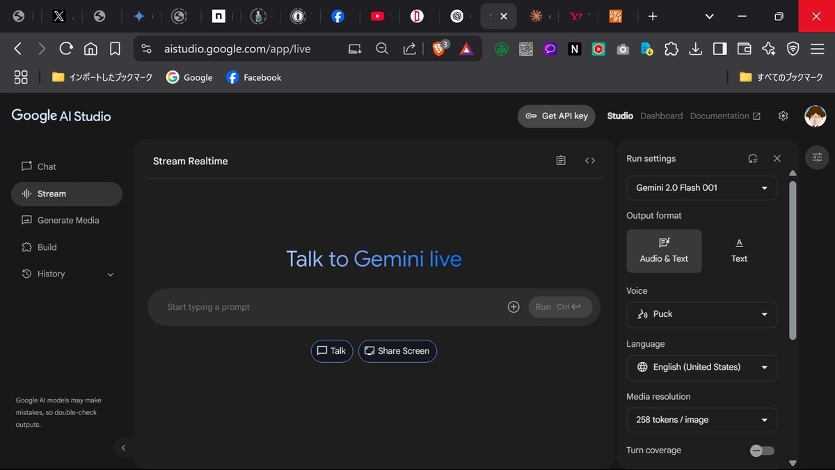Image resolution: width=835 pixels, height=470 pixels.
Task: Open the Google bookmark
Action: coord(189,77)
